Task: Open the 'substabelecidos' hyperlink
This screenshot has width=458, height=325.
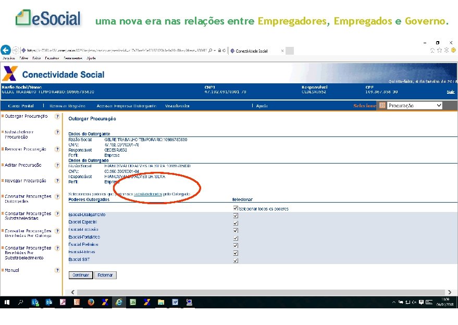Action: (148, 194)
